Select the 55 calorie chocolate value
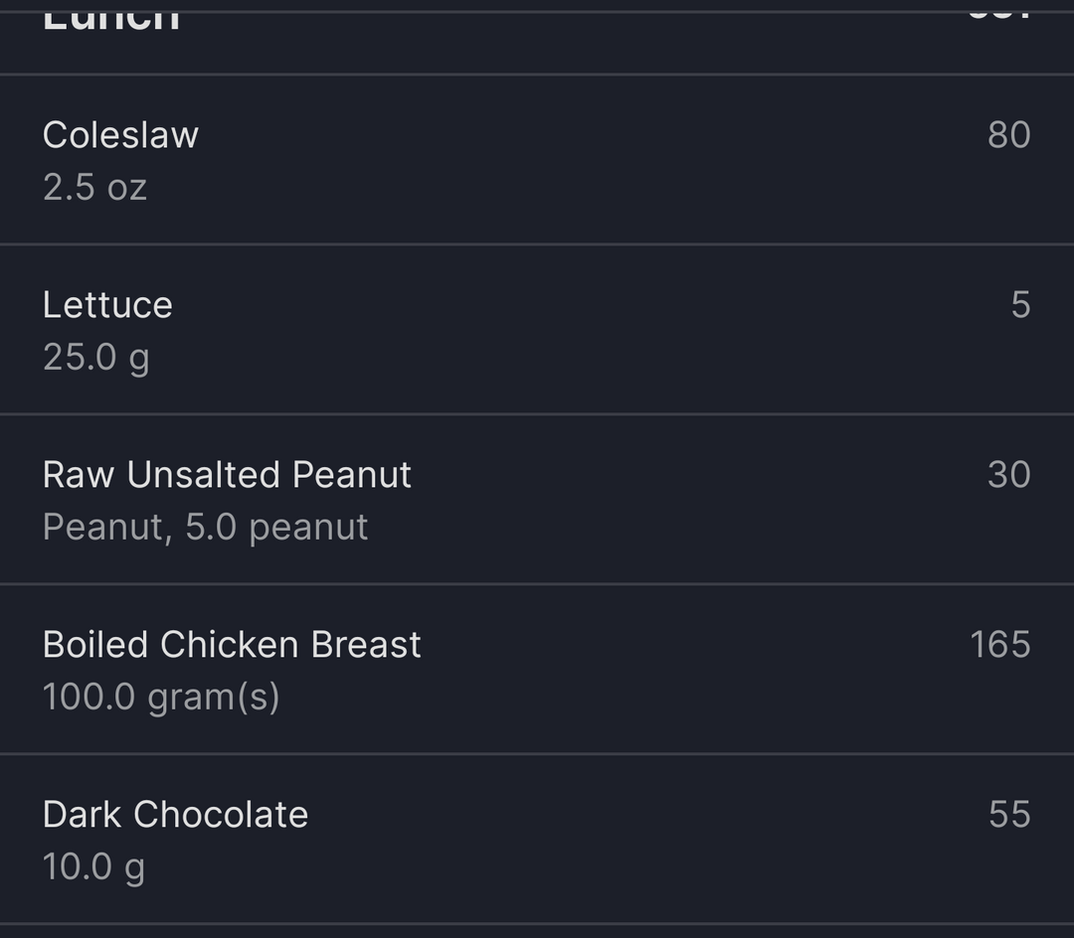The height and width of the screenshot is (938, 1074). 1009,814
